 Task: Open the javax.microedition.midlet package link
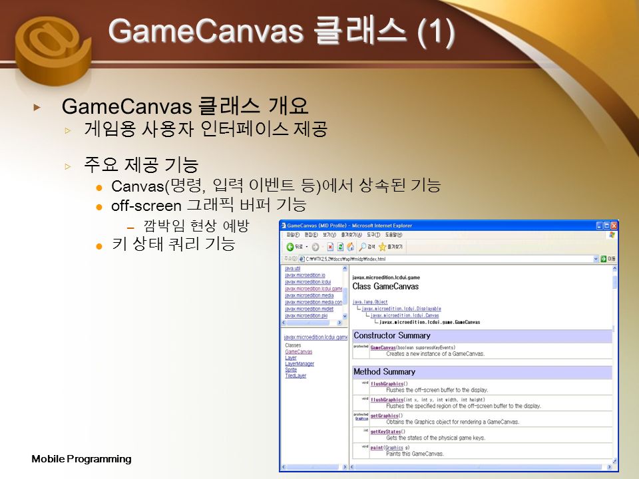tap(309, 309)
